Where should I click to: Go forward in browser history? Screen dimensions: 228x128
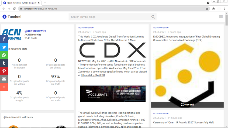(9, 9)
